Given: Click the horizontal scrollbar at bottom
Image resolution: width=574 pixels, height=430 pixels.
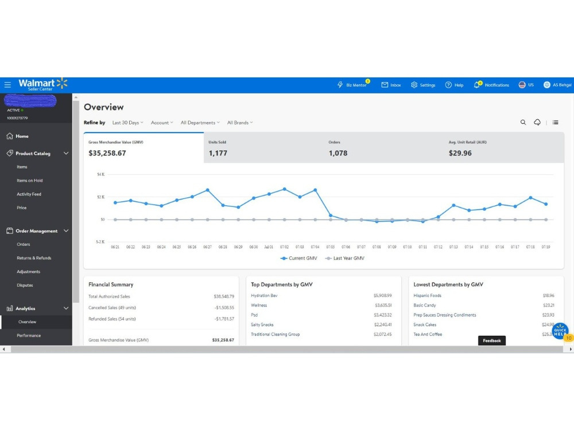Looking at the screenshot, I should click(x=286, y=349).
